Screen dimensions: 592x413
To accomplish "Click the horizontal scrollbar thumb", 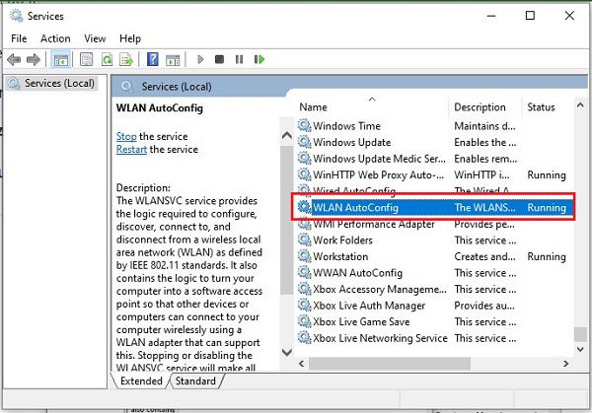I will click(x=390, y=364).
